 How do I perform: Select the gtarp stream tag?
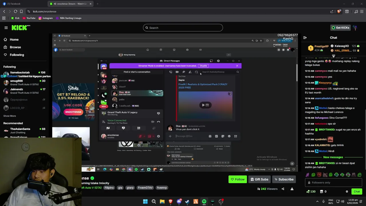pos(130,188)
